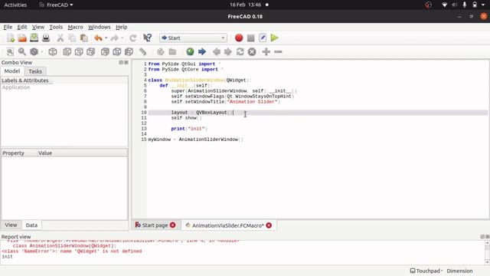
Task: Open the workbench selector Start dropdown
Action: 193,38
